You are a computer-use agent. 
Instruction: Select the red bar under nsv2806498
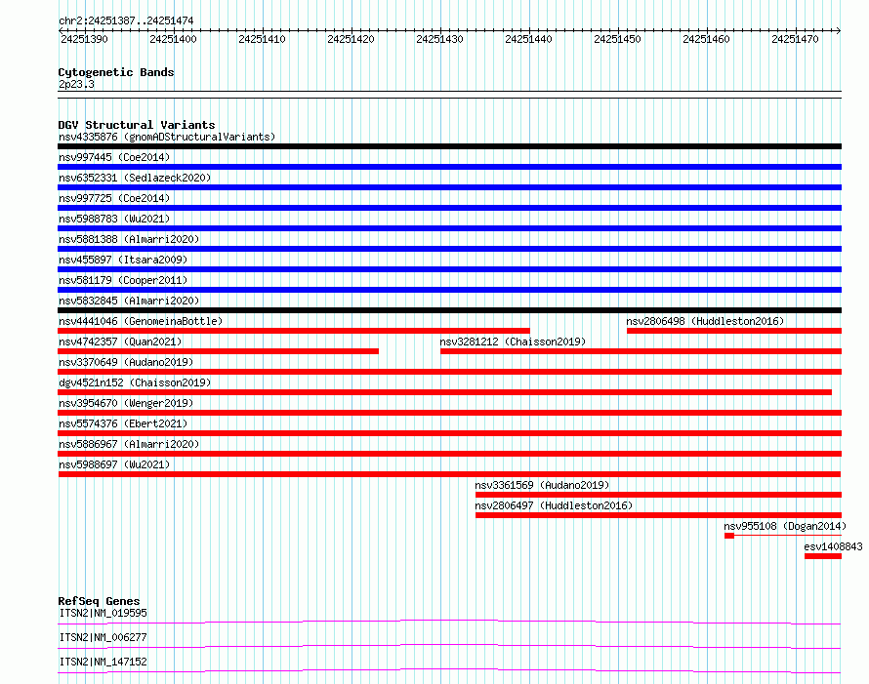734,331
